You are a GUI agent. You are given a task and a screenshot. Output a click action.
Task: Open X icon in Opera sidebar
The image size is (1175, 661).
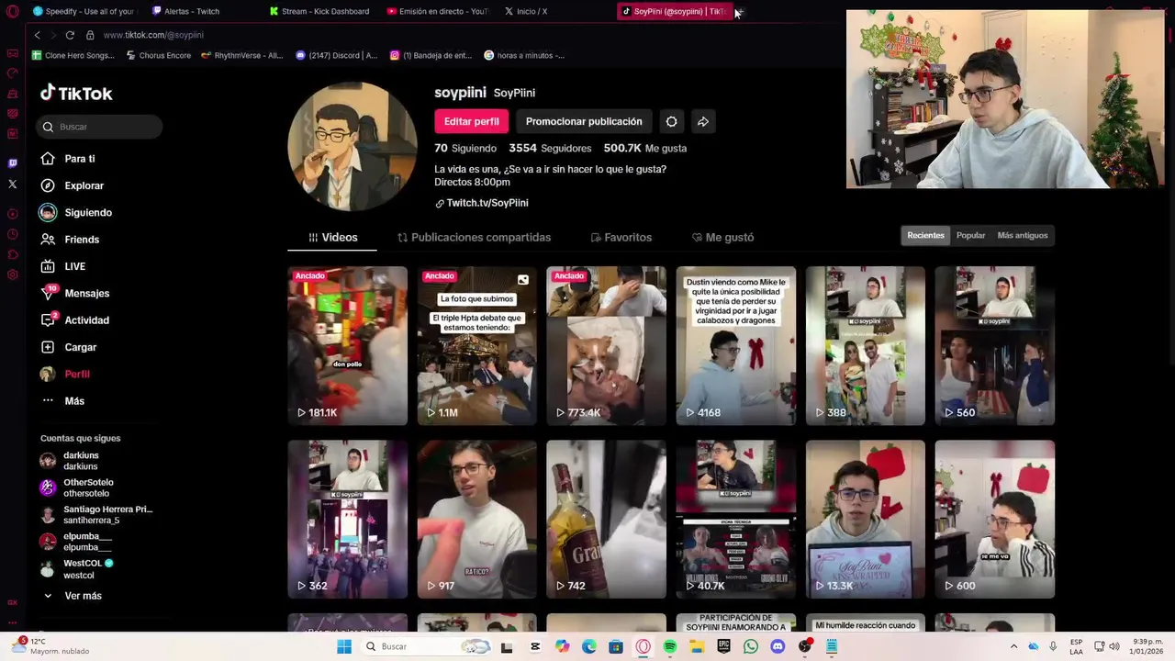12,184
